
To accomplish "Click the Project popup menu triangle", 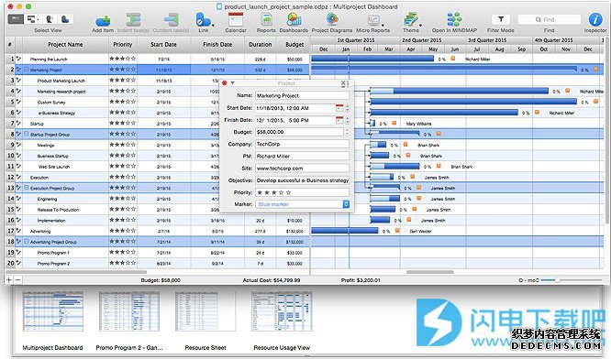I will tap(233, 82).
